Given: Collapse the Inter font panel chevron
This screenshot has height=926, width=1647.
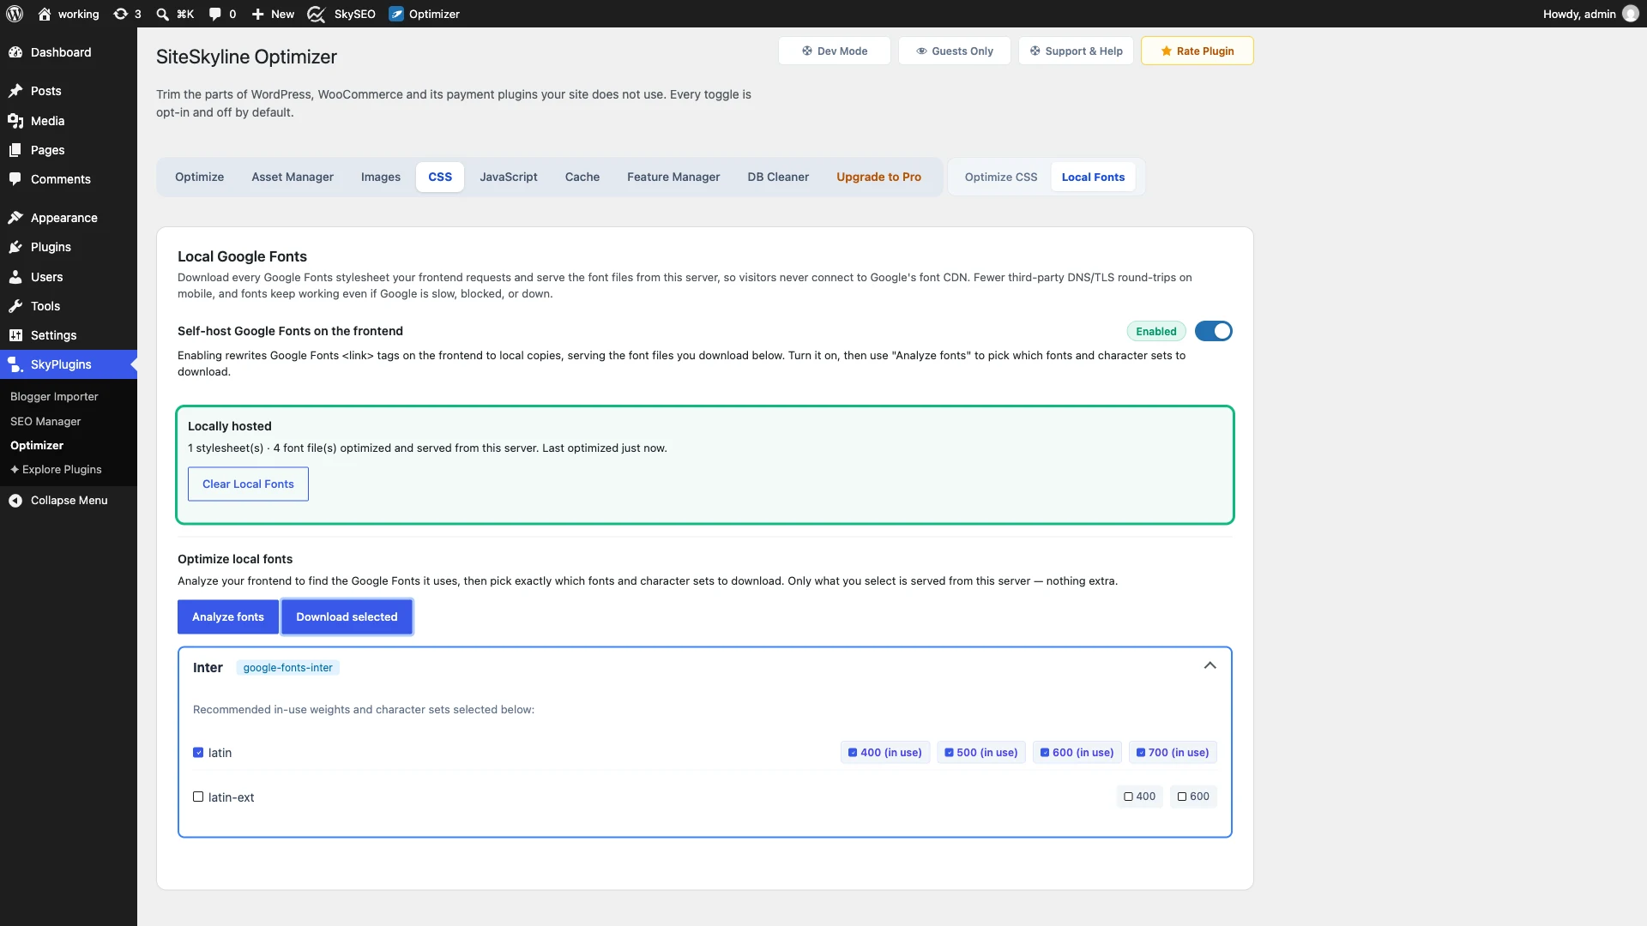Looking at the screenshot, I should 1210,666.
